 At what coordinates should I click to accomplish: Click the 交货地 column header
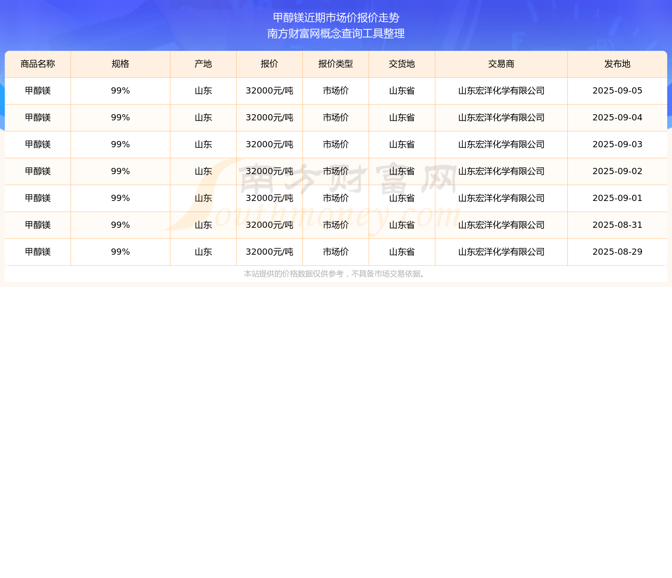point(402,64)
